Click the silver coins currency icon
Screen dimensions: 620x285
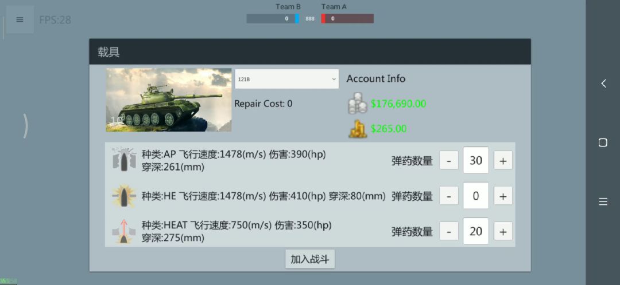358,104
